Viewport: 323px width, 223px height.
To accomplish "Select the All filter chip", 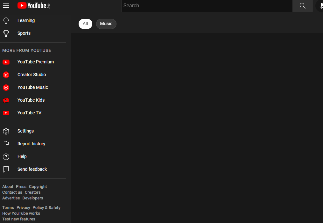I will (x=85, y=24).
